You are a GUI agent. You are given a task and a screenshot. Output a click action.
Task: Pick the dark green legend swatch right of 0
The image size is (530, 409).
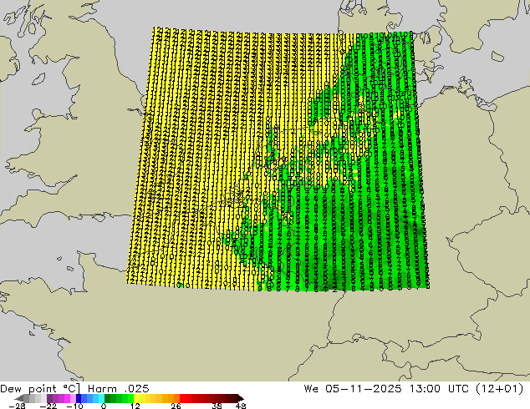tap(108, 398)
